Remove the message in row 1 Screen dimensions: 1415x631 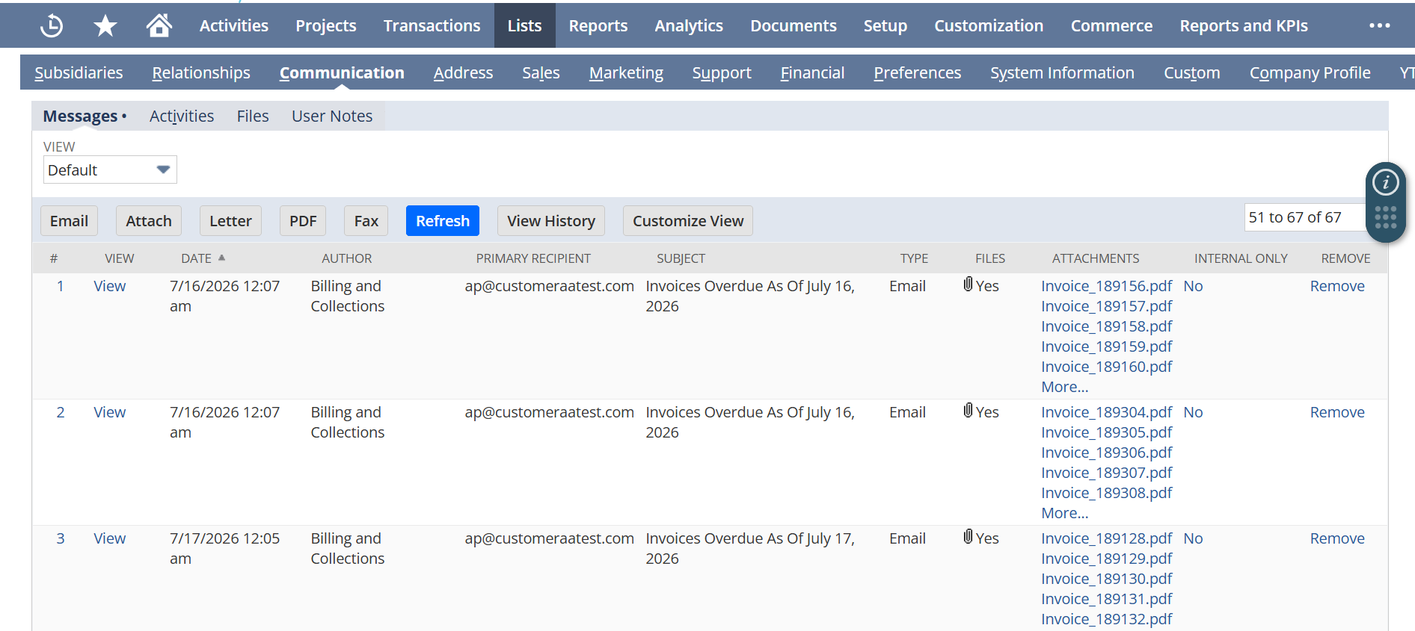tap(1337, 286)
